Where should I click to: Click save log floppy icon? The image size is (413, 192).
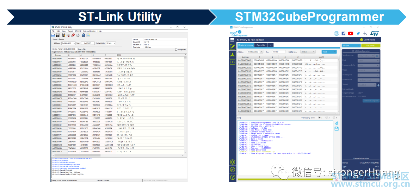click(x=337, y=129)
